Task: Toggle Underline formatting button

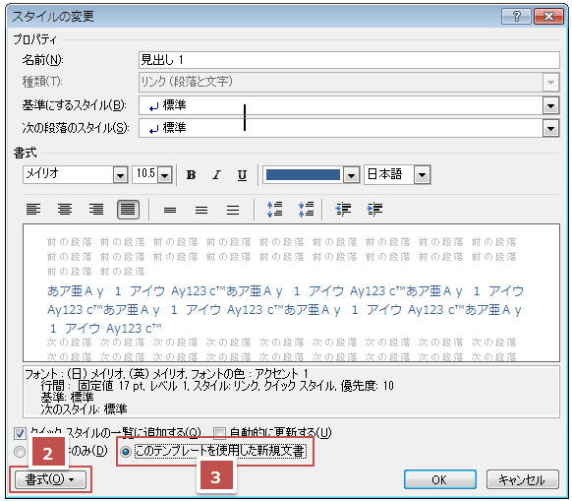Action: [x=242, y=174]
